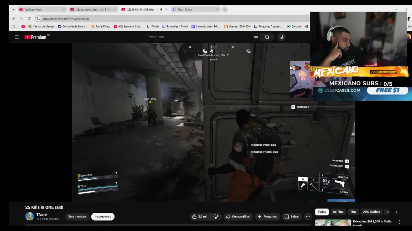Open the Central de Mangás bookmark
Screen dimensions: 412x231
coord(41,27)
